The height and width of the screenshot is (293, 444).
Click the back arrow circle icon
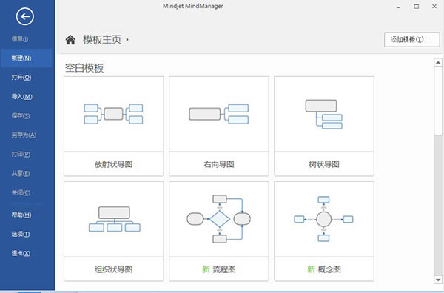(x=25, y=16)
